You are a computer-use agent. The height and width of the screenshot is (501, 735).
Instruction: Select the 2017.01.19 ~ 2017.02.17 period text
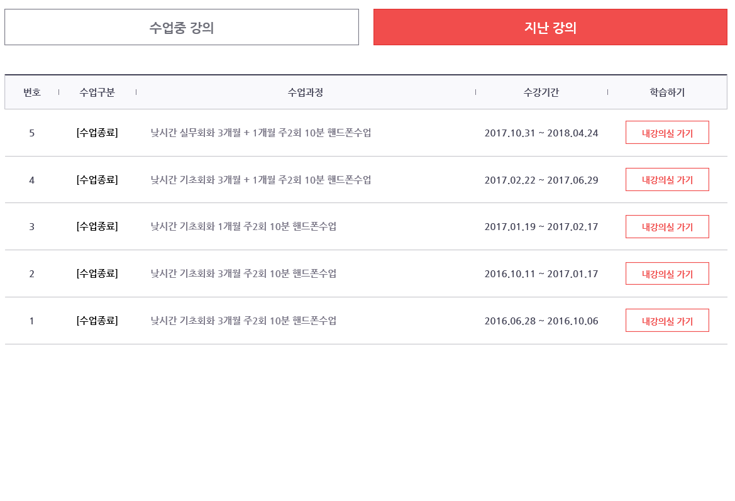pos(541,227)
